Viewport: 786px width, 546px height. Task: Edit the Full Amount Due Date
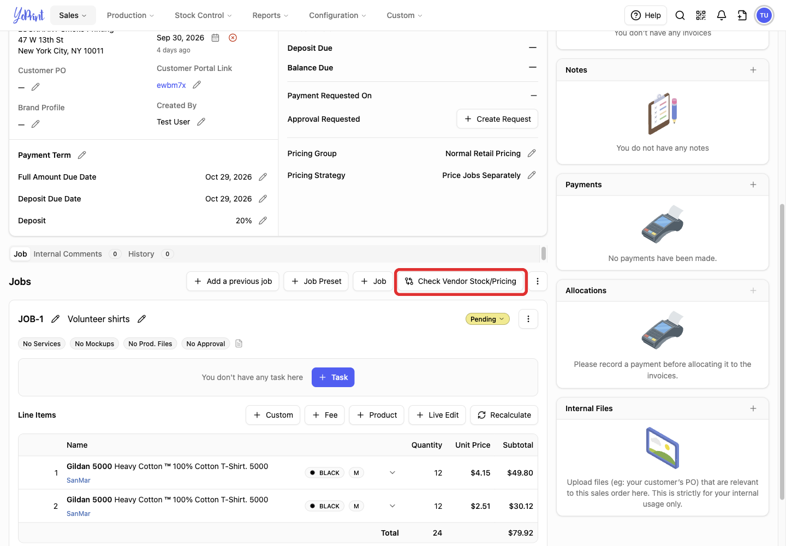point(263,177)
